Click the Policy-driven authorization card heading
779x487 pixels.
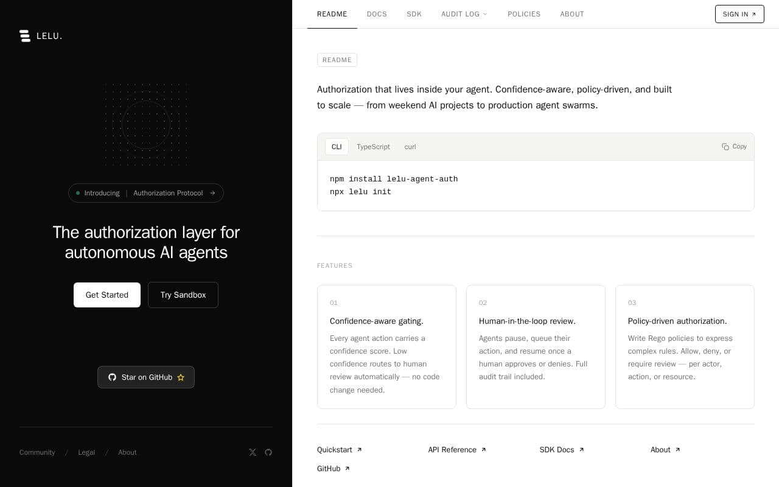677,321
